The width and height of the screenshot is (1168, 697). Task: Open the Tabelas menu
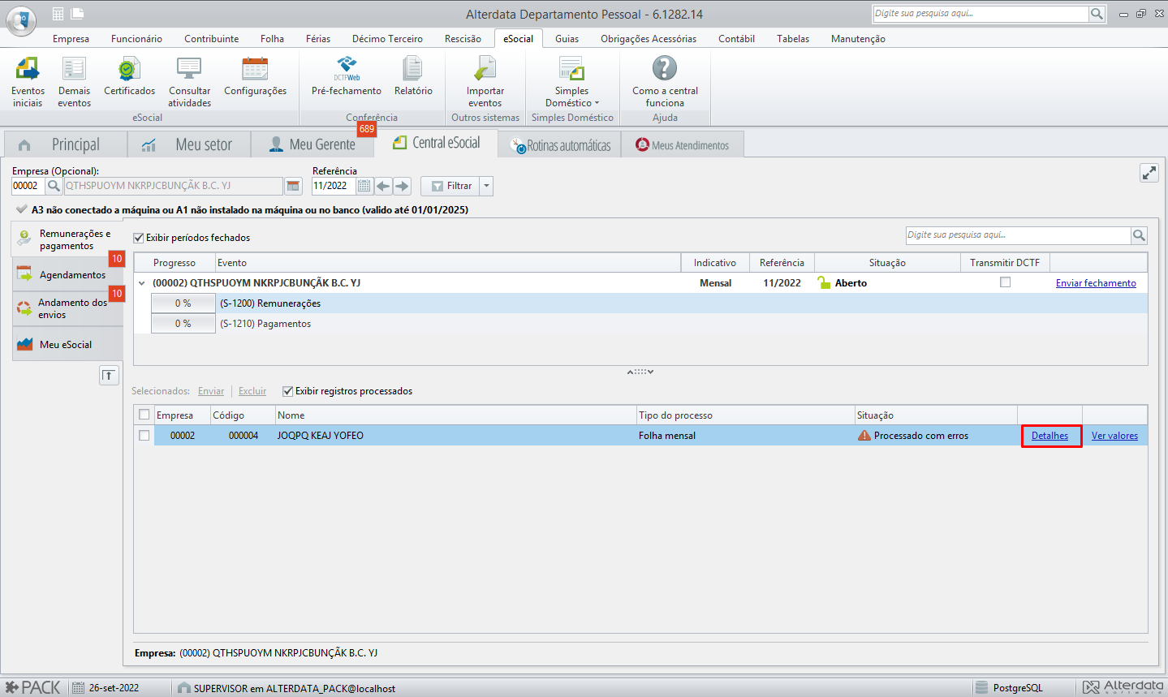point(793,39)
